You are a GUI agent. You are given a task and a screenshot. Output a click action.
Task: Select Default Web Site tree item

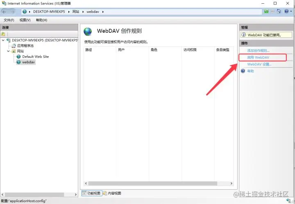(35, 57)
